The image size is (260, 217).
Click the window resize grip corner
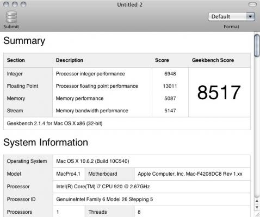[257, 214]
